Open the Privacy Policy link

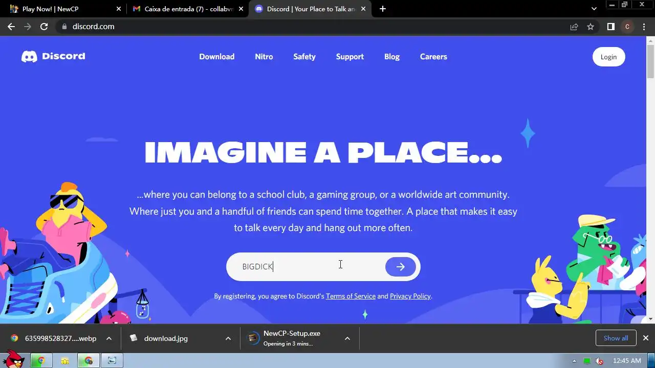(x=410, y=296)
